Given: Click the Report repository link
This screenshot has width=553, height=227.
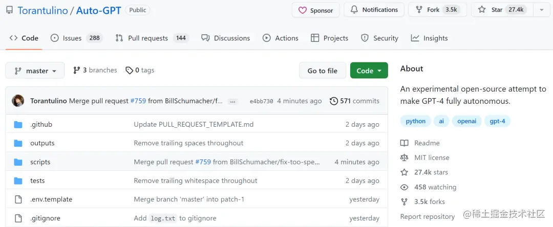Looking at the screenshot, I should point(428,216).
